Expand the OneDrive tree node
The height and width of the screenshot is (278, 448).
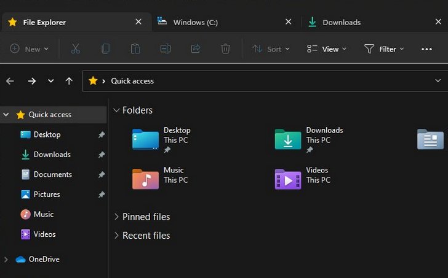pyautogui.click(x=6, y=260)
